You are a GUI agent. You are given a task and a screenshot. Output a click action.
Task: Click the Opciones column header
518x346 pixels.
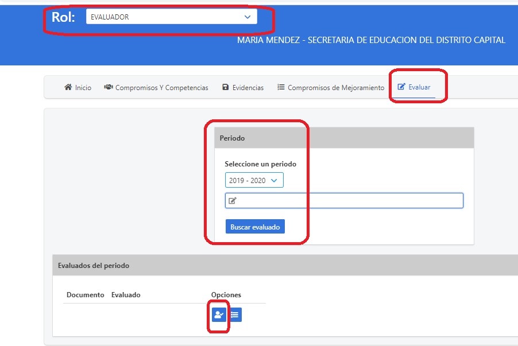tap(226, 295)
